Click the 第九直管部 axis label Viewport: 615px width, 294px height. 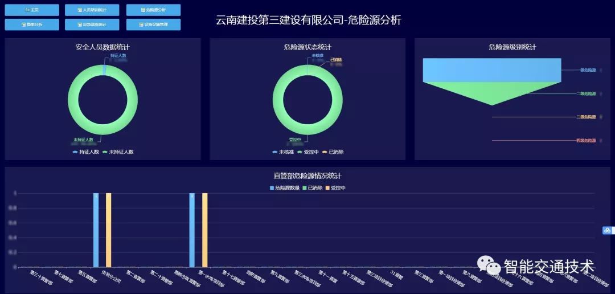pos(280,276)
